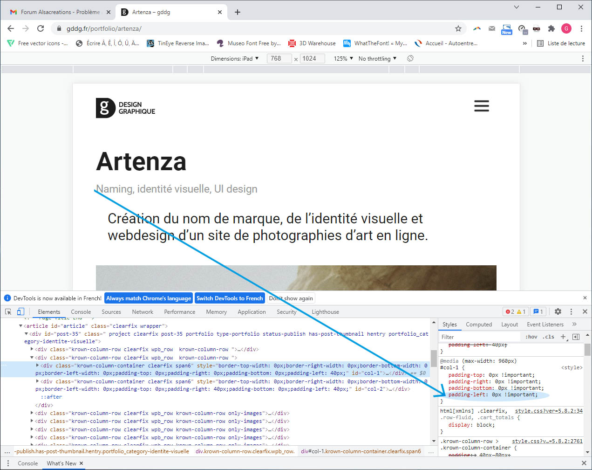
Task: Select the Styles sidebar tab
Action: tap(449, 325)
